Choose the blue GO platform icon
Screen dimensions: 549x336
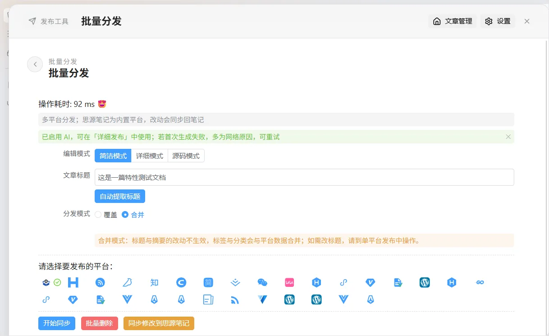480,282
